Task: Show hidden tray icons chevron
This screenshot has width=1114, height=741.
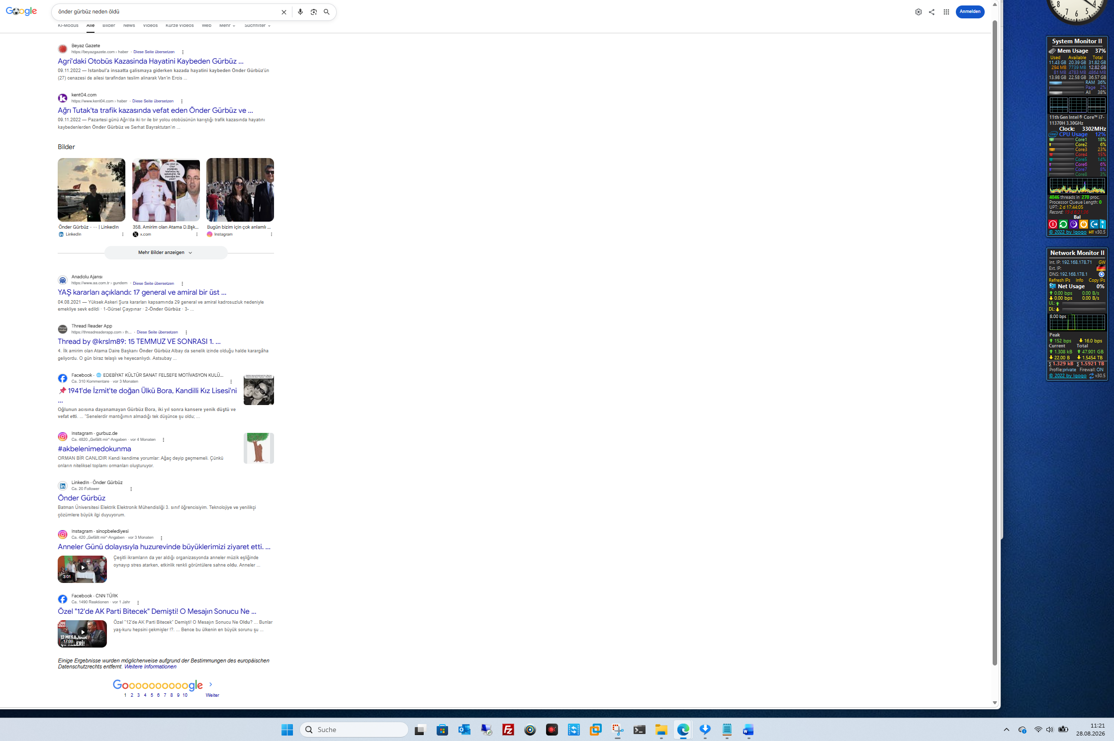Action: [1007, 730]
